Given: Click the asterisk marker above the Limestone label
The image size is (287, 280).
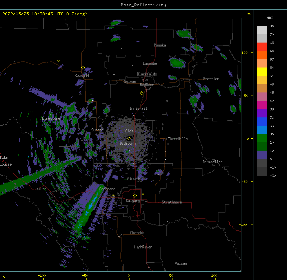Looking at the screenshot, I should coord(51,115).
